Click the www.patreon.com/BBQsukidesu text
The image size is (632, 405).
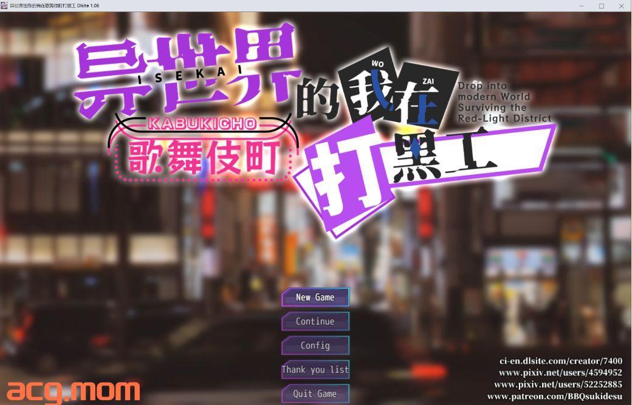coord(555,396)
